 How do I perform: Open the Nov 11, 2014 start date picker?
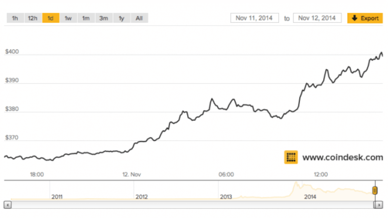[x=254, y=18]
